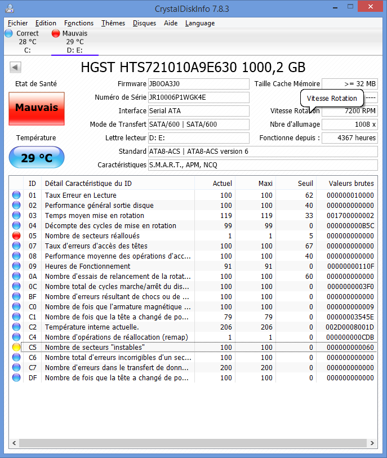The width and height of the screenshot is (387, 458).
Task: Select the Mauvais D: E: disk tab
Action: click(75, 42)
